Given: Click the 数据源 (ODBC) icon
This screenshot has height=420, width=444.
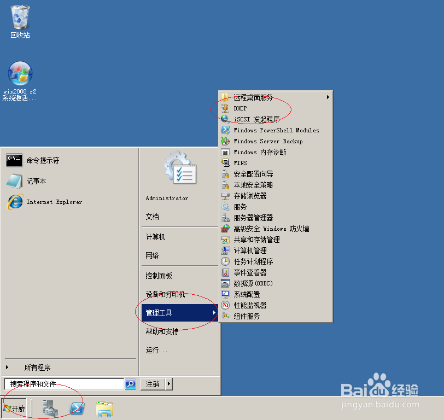Looking at the screenshot, I should tap(225, 283).
